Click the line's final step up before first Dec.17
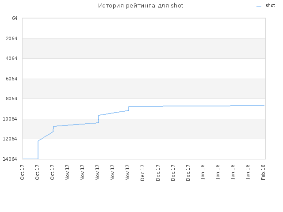283x212 pixels. tap(129, 108)
